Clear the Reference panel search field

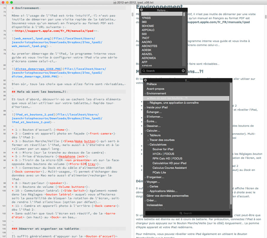tap(183, 71)
